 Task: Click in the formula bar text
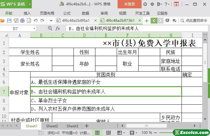[x=136, y=29]
